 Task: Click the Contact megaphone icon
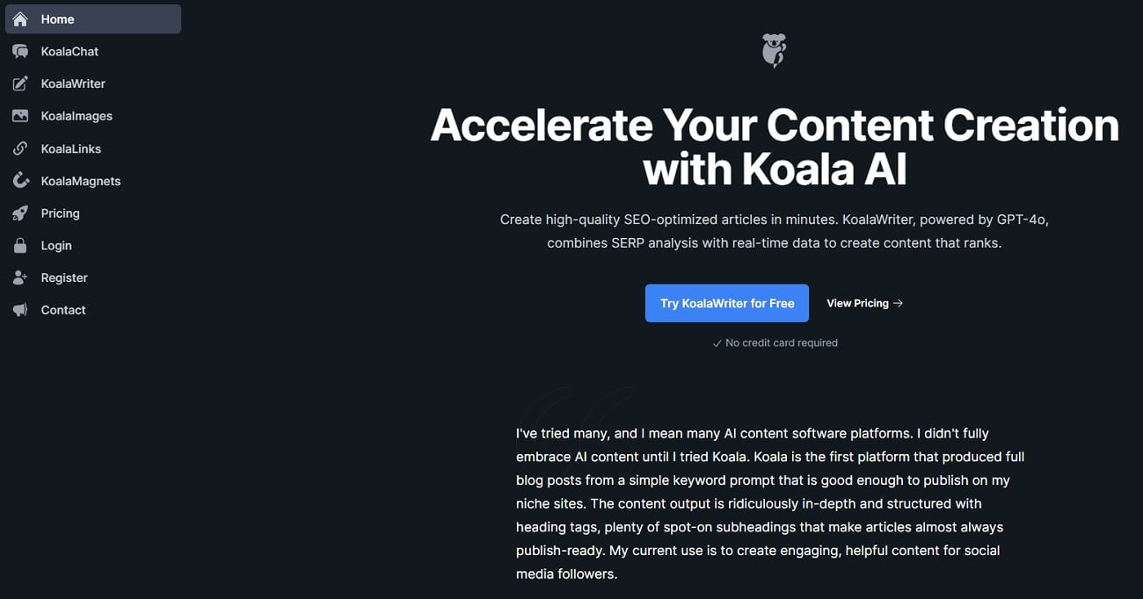(x=20, y=310)
